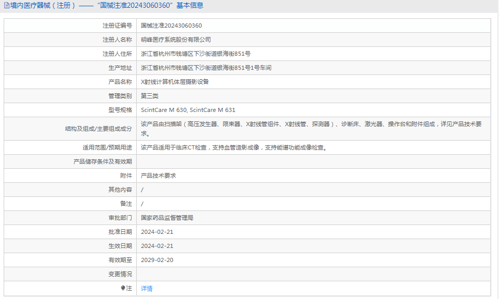The image size is (499, 299).
Task: Click the structure description starting 该产品由扫描架
Action: point(311,129)
